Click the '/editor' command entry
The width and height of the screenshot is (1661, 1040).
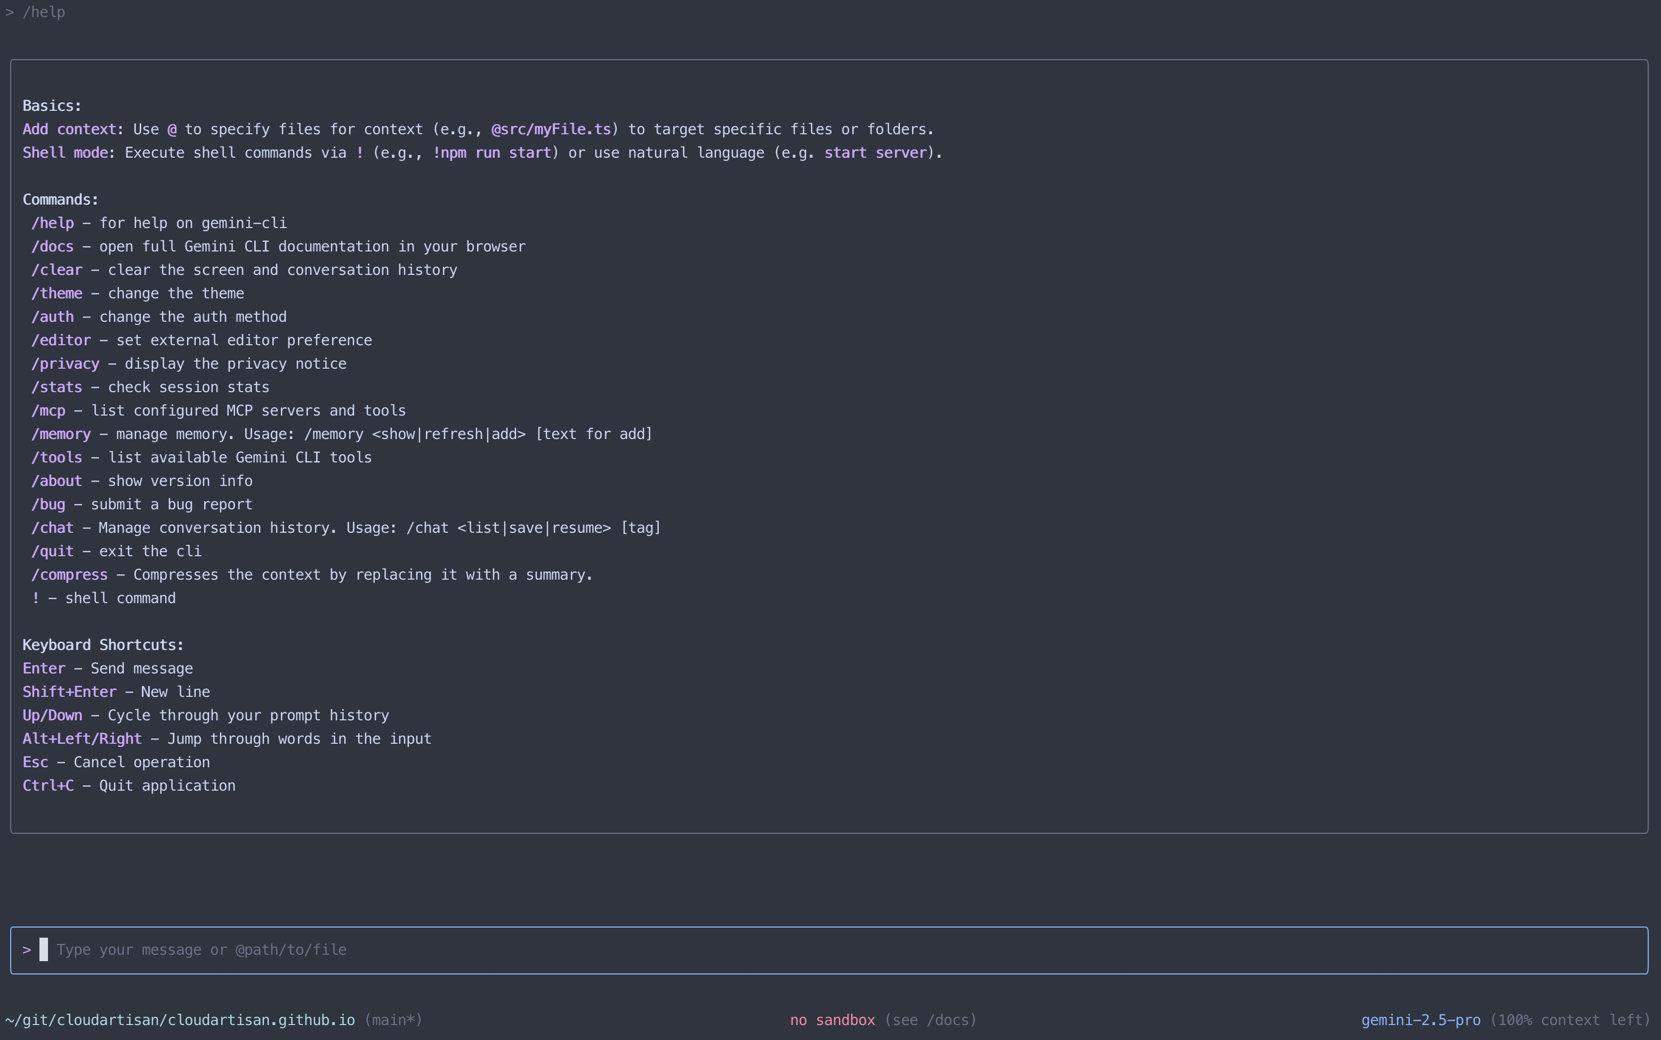point(201,340)
